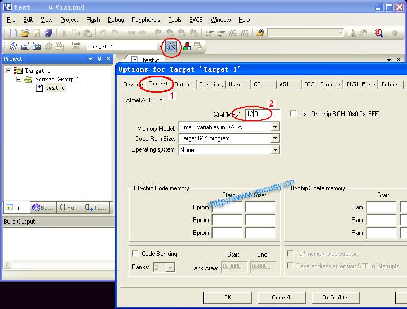Translate the current file icon
Image resolution: width=407 pixels, height=309 pixels.
tap(13, 46)
